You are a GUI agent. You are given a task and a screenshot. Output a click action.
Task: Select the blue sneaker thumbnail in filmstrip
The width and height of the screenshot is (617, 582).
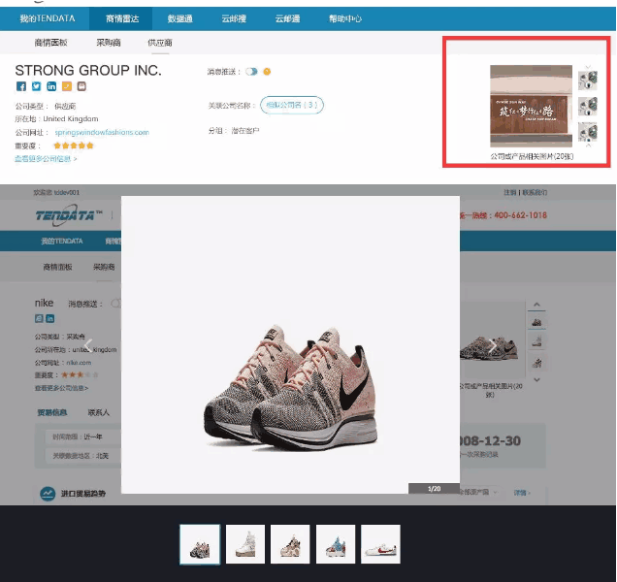tap(335, 544)
